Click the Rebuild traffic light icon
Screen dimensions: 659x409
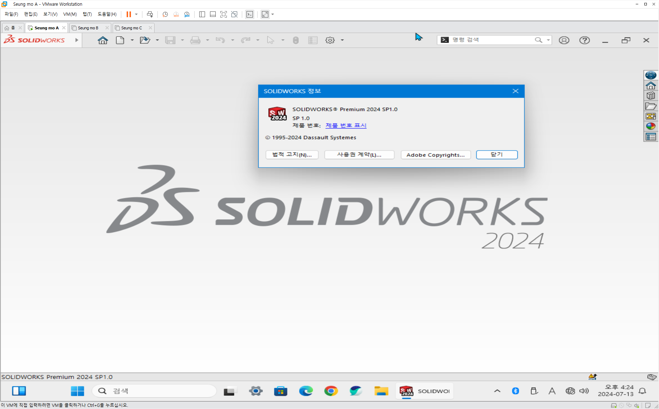tap(296, 40)
